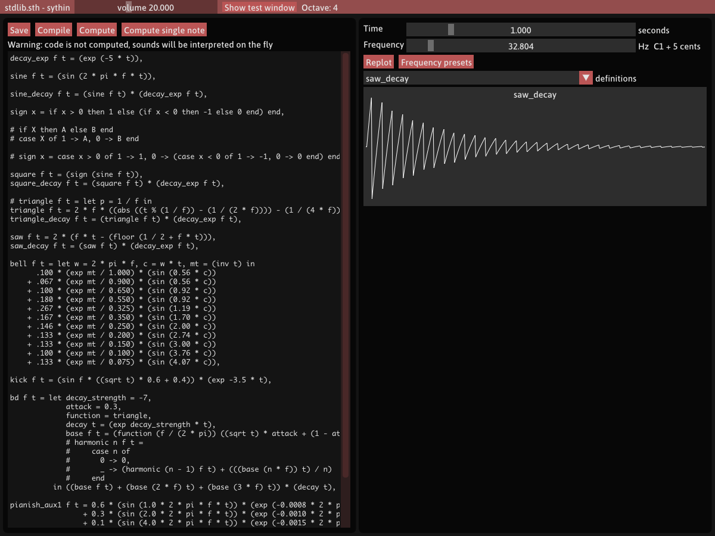Image resolution: width=715 pixels, height=536 pixels.
Task: Click the Time slider track
Action: tap(520, 30)
